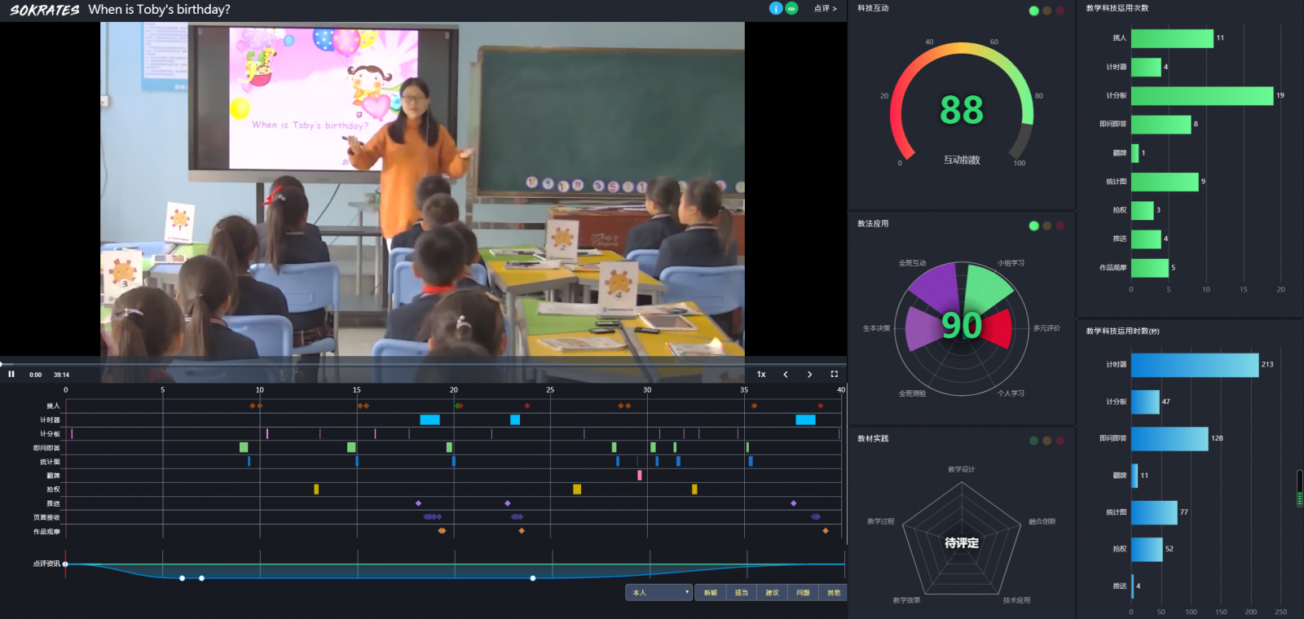Pause the lesson video
1304x619 pixels.
point(11,375)
